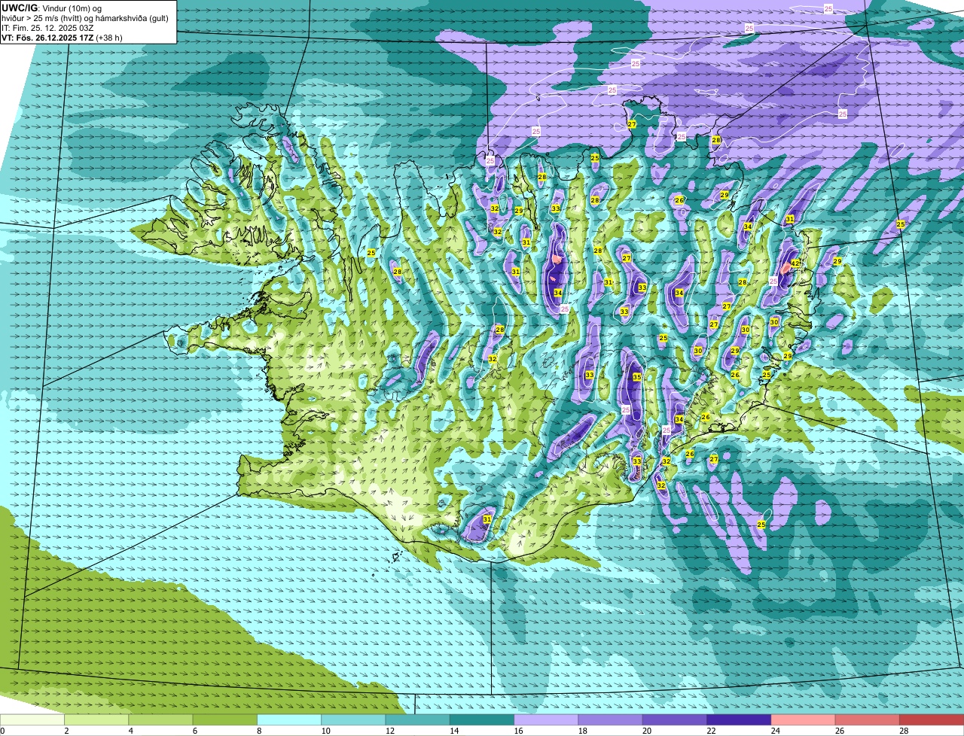Click the '16' tick on the color scale
964x736 pixels.
517,731
